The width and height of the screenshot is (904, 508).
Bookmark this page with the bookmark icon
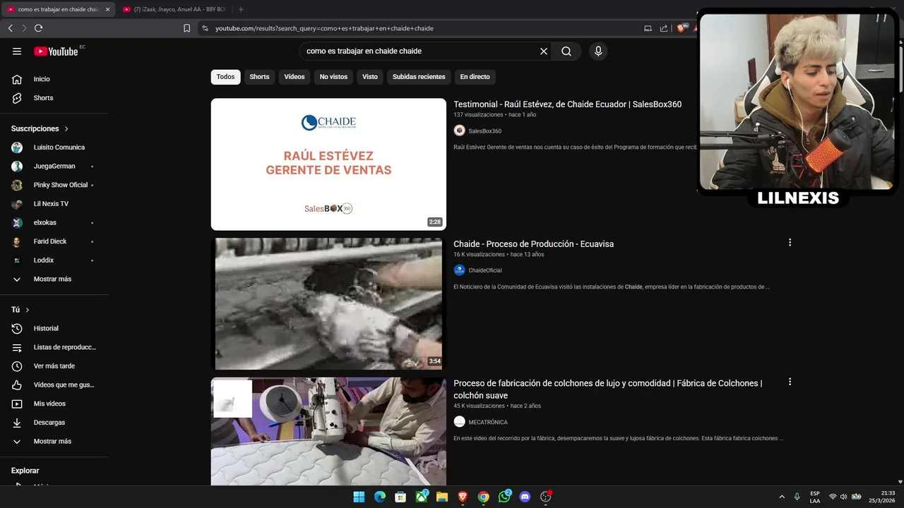click(186, 28)
